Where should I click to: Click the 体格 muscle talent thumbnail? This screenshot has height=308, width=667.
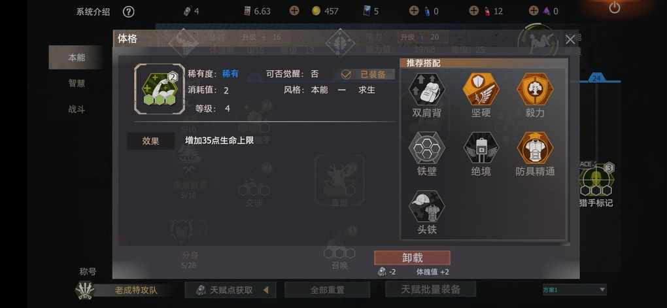click(x=160, y=89)
